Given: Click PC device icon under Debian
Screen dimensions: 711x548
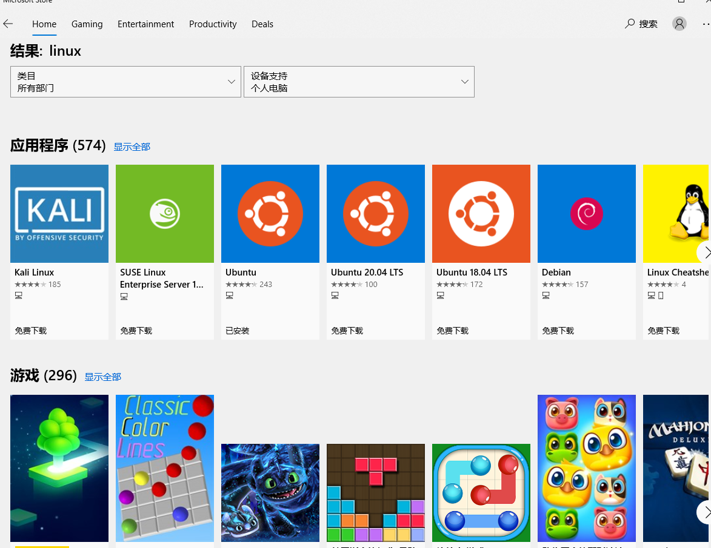Looking at the screenshot, I should tap(546, 295).
